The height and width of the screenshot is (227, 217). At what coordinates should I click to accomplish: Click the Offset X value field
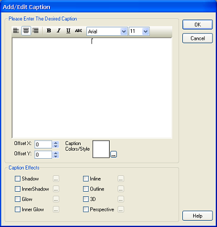coord(43,145)
